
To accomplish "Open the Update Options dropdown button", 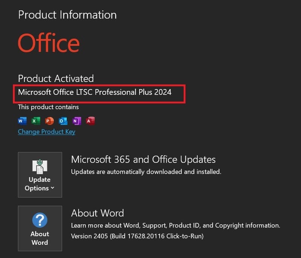I will (40, 175).
